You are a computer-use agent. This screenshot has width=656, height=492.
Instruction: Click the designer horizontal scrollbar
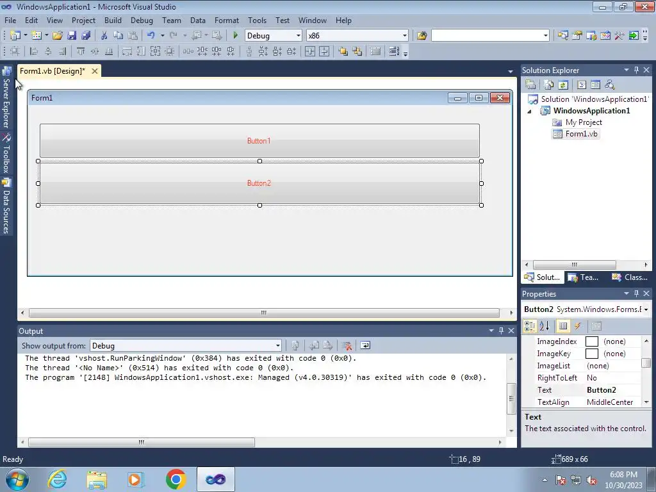point(264,313)
